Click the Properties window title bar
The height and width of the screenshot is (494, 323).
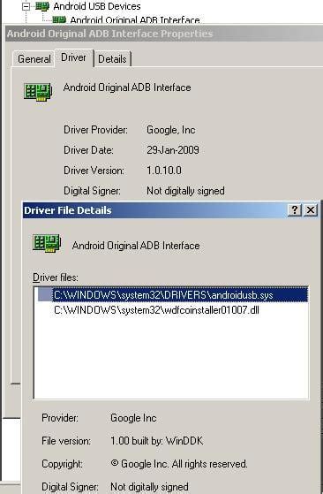tap(164, 34)
